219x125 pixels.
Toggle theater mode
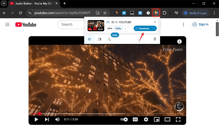pyautogui.click(x=167, y=120)
